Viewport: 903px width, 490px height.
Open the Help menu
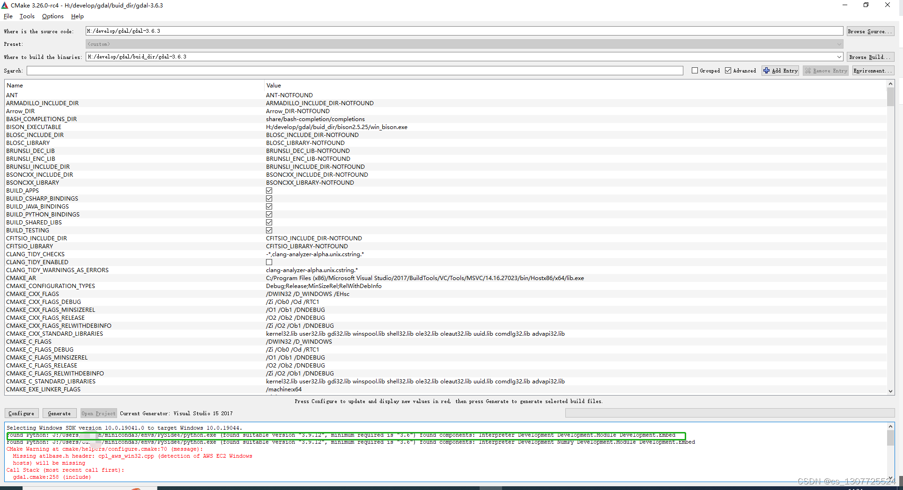[x=77, y=16]
